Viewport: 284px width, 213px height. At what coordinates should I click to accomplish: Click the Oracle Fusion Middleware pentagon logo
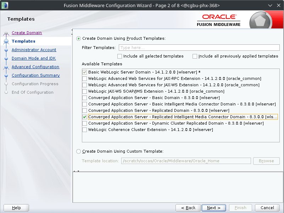point(260,21)
